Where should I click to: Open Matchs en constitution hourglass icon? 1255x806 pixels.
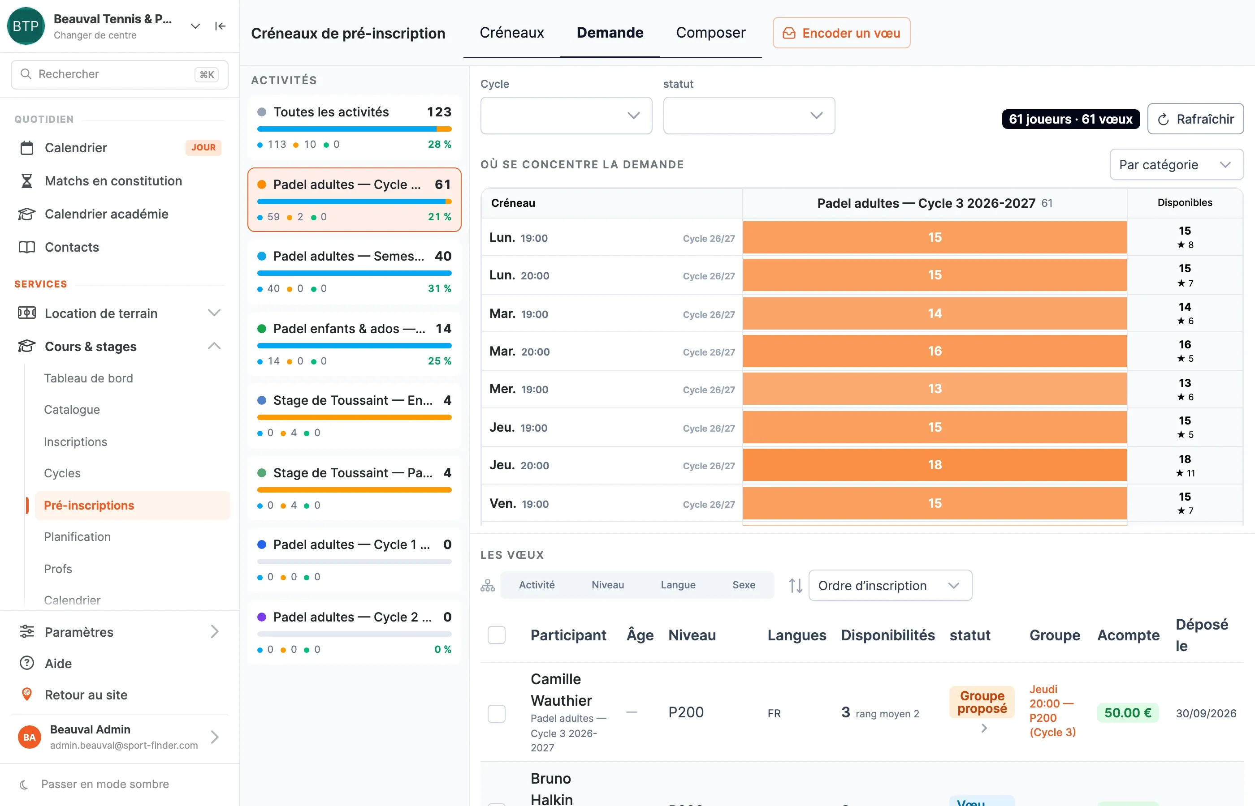(27, 181)
